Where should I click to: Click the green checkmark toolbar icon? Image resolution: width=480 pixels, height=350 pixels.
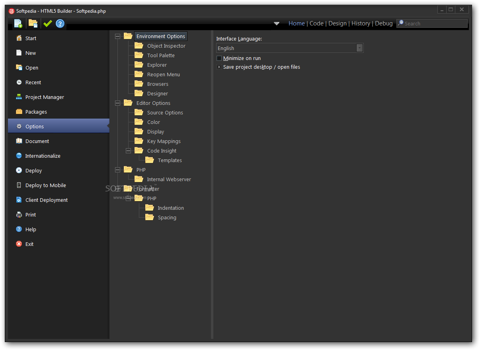(48, 23)
